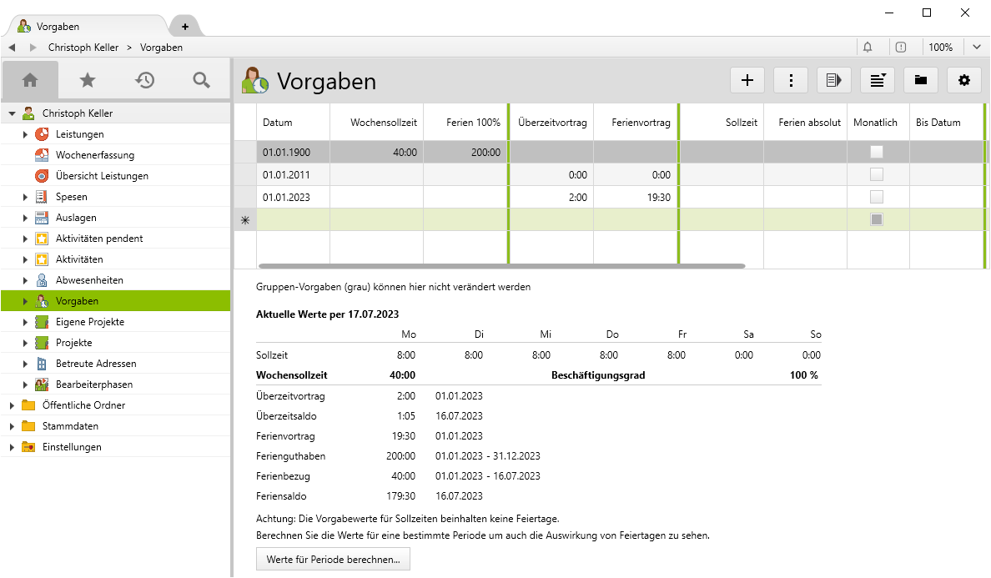991x578 pixels.
Task: Click the table's horizontal scrollbar
Action: coord(501,266)
